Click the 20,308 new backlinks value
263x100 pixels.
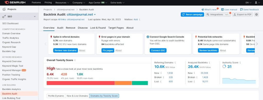[x=204, y=73]
